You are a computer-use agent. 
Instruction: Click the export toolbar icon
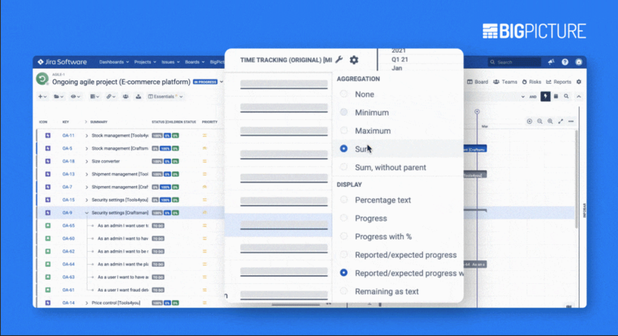coord(139,96)
